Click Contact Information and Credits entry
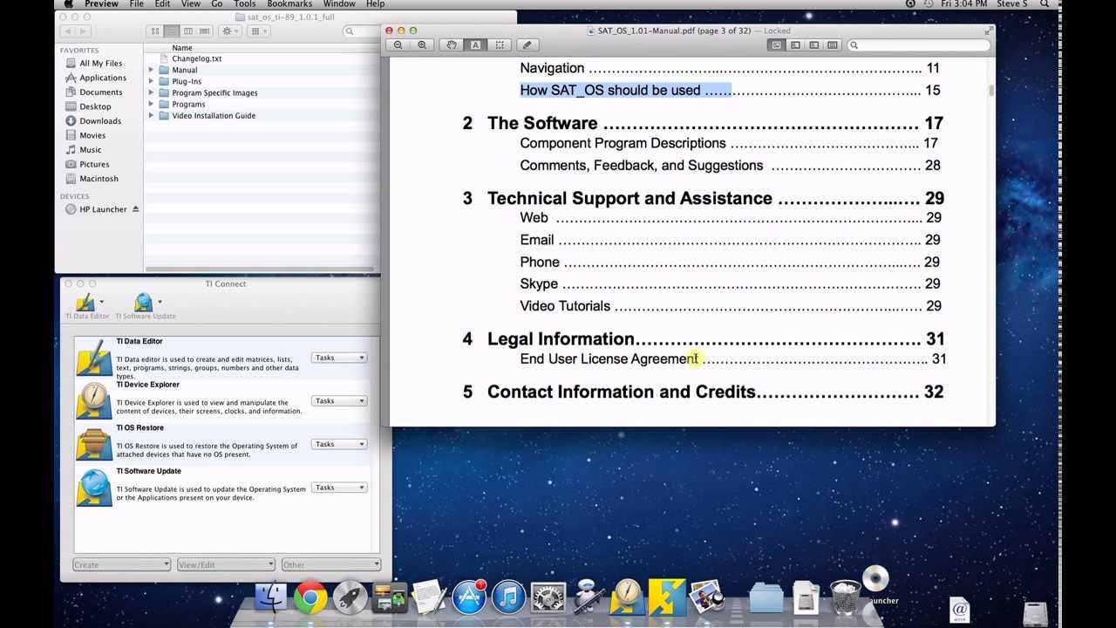The width and height of the screenshot is (1116, 628). (x=621, y=392)
